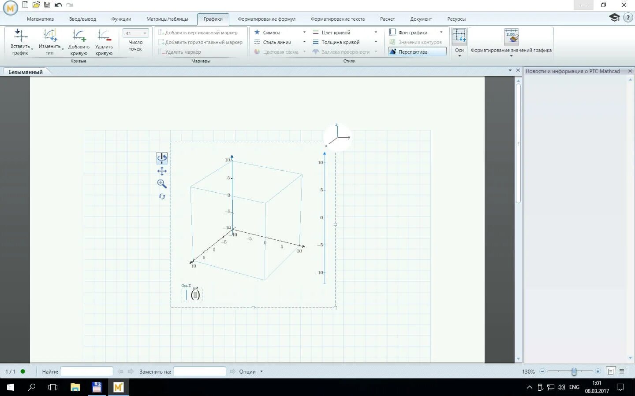Click the zoom slider handle
Viewport: 635px width, 396px height.
pos(574,371)
